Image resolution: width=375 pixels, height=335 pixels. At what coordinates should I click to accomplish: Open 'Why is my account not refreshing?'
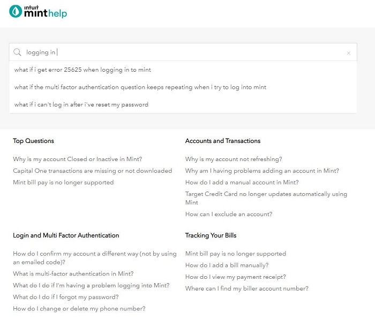tap(234, 159)
